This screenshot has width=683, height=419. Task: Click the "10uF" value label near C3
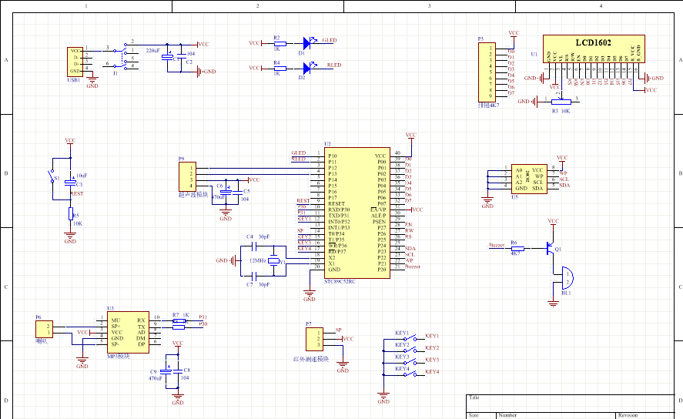[82, 176]
